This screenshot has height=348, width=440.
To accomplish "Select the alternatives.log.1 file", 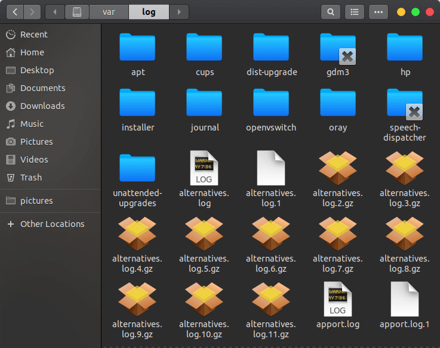I will [x=271, y=179].
